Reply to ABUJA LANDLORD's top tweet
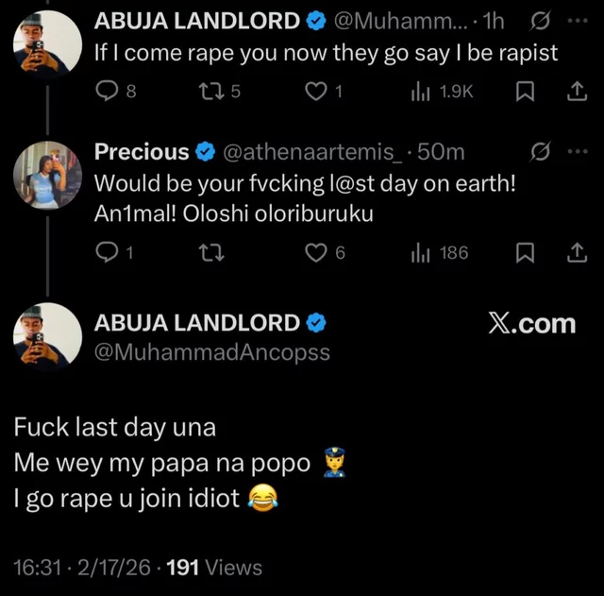 pos(109,91)
